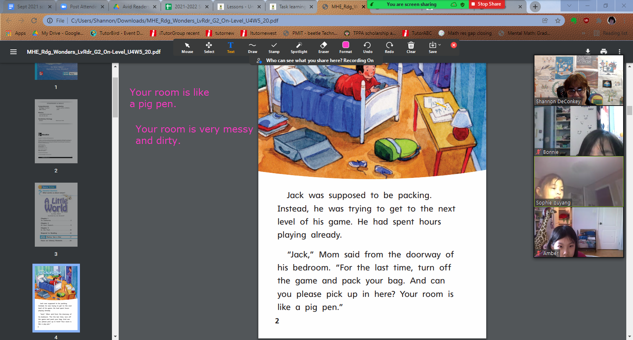
Task: Go back in browser history
Action: (x=9, y=21)
